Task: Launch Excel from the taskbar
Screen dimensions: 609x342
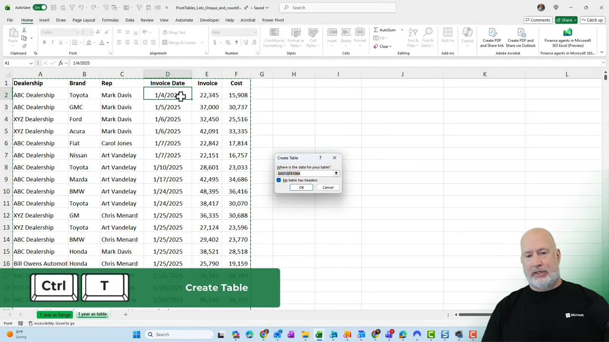Action: pos(319,334)
